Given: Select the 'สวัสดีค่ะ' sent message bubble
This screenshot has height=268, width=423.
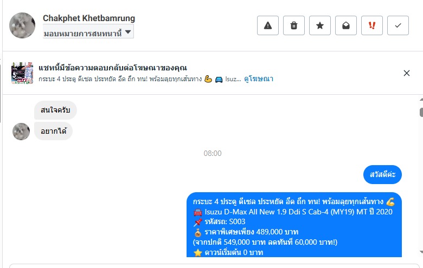Looking at the screenshot, I should [x=382, y=174].
